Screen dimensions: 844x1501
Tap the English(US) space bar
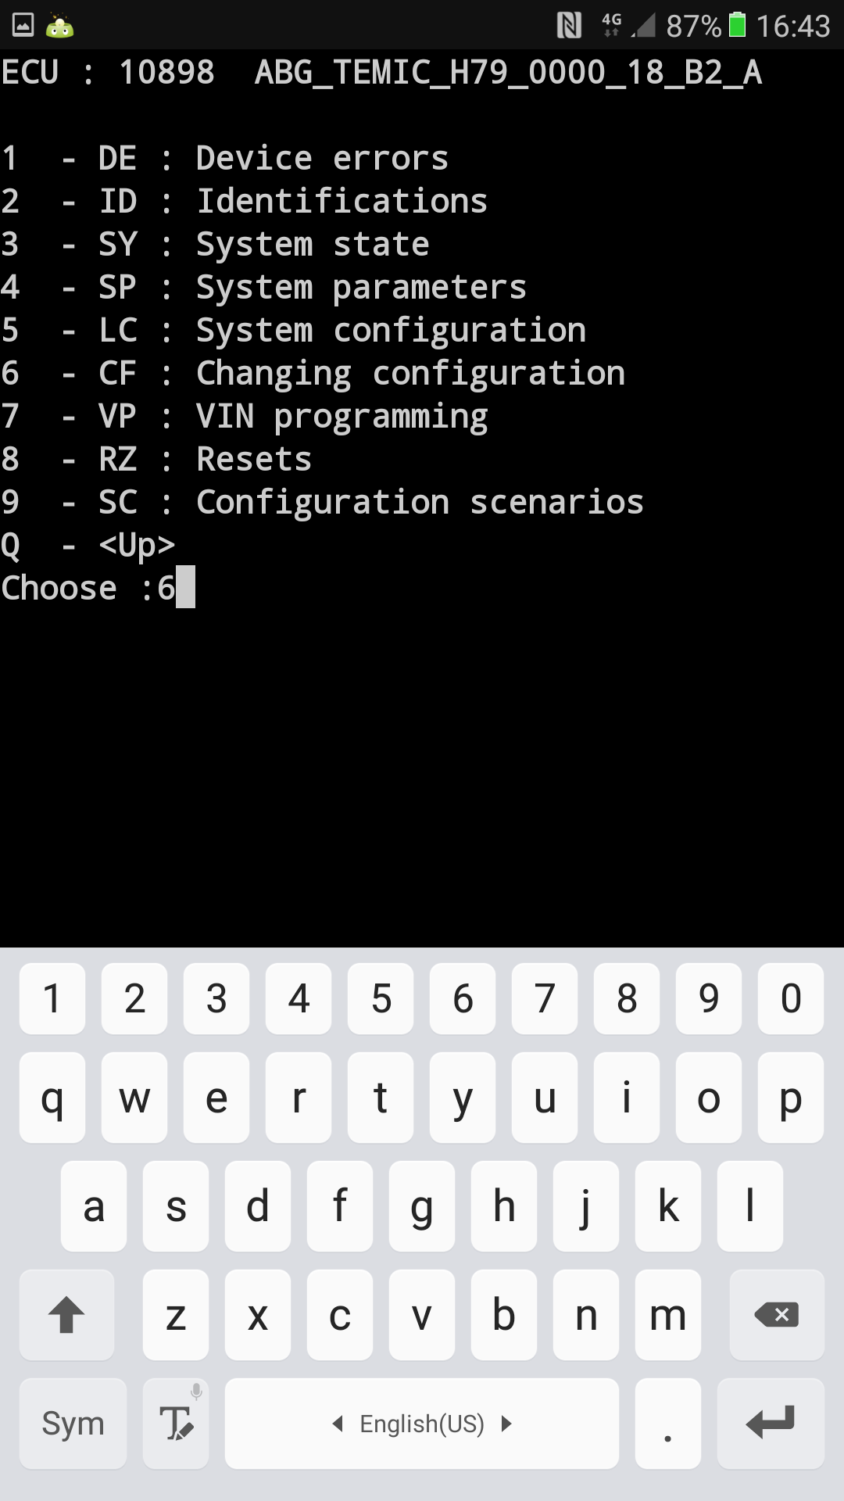click(x=422, y=1423)
